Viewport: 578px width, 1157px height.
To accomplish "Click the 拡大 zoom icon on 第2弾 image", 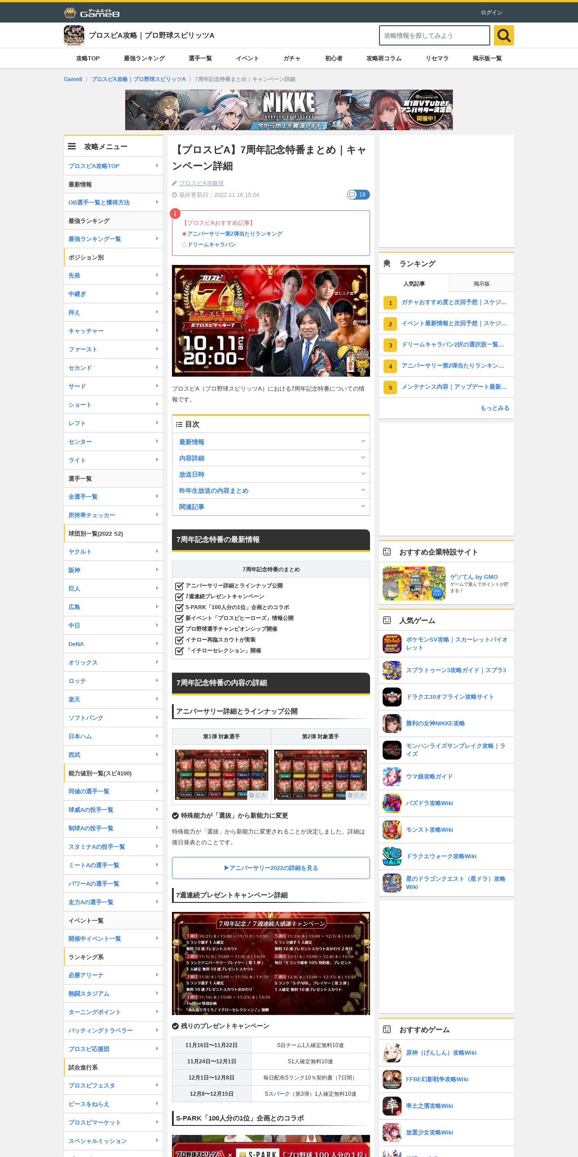I will coord(357,795).
